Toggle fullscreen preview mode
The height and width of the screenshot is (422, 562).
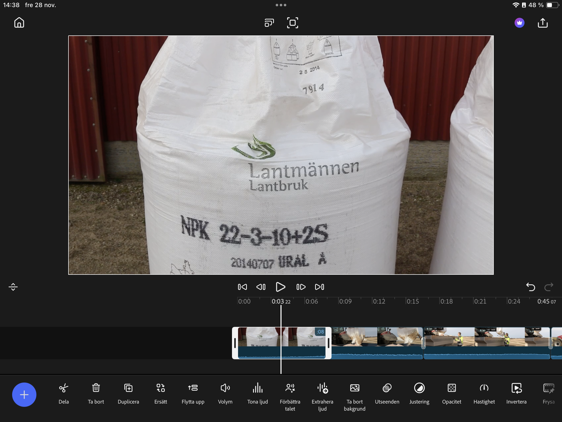click(292, 23)
